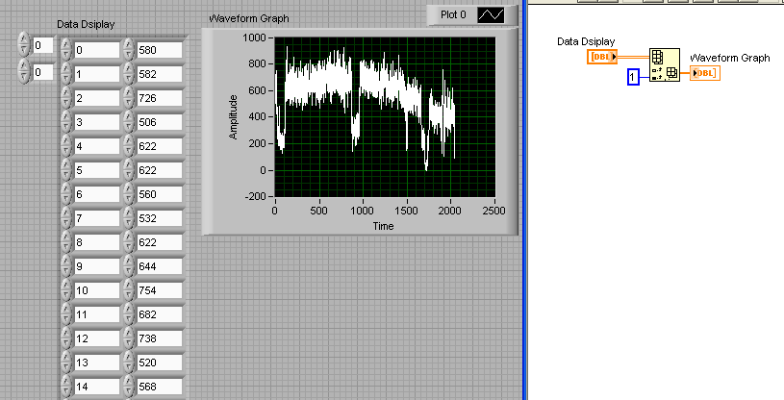Click the stepper beside the 682 value
Viewport: 784px width, 400px height.
tap(129, 313)
